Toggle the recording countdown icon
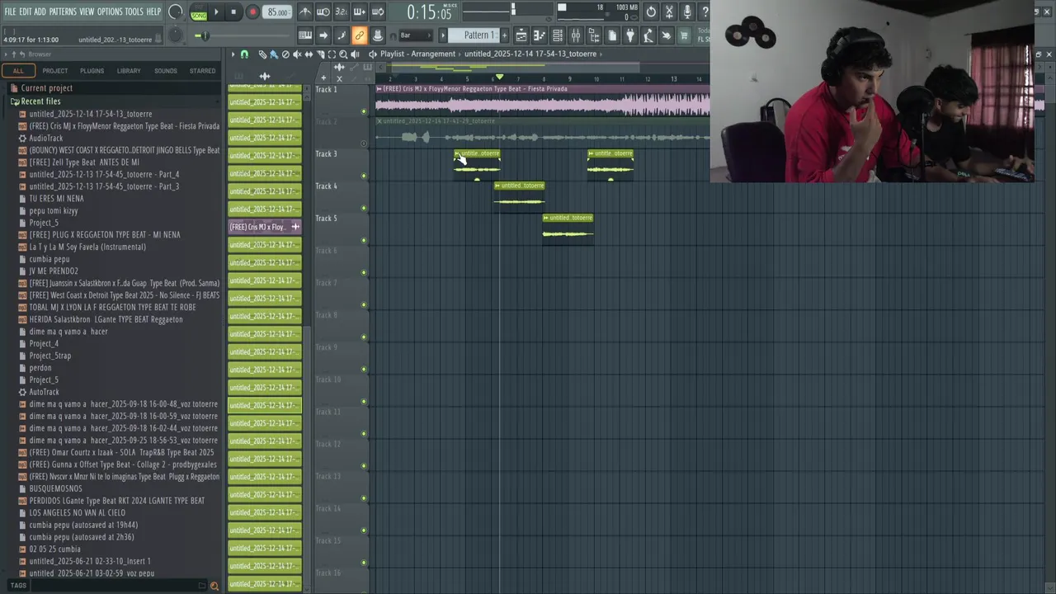The height and width of the screenshot is (594, 1056). pyautogui.click(x=342, y=12)
